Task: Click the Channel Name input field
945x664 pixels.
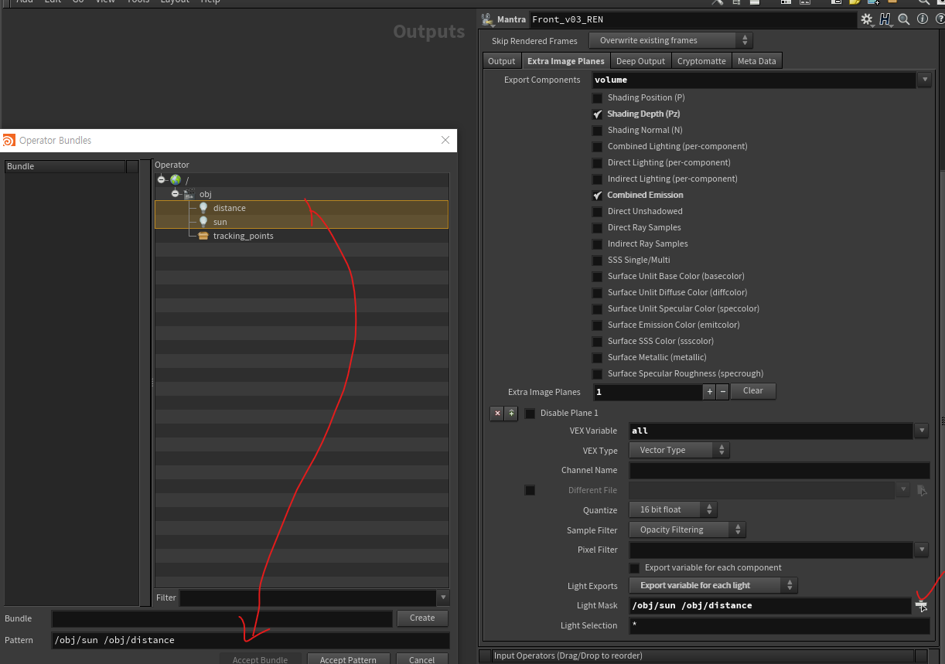Action: (x=780, y=470)
